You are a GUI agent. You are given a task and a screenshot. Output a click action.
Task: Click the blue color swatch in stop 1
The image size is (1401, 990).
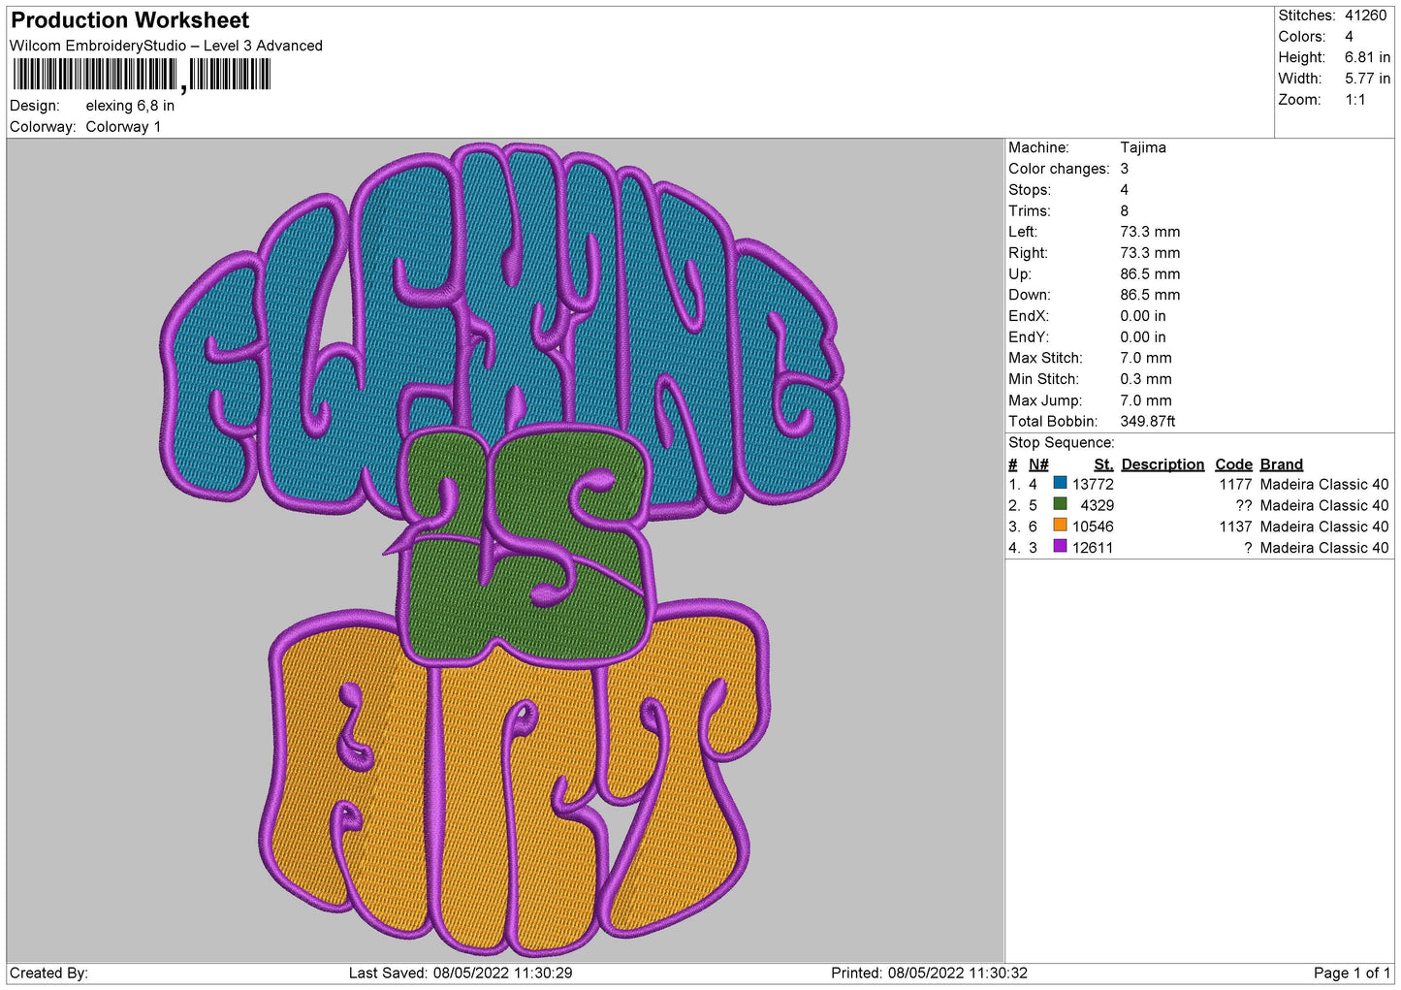coord(1060,483)
